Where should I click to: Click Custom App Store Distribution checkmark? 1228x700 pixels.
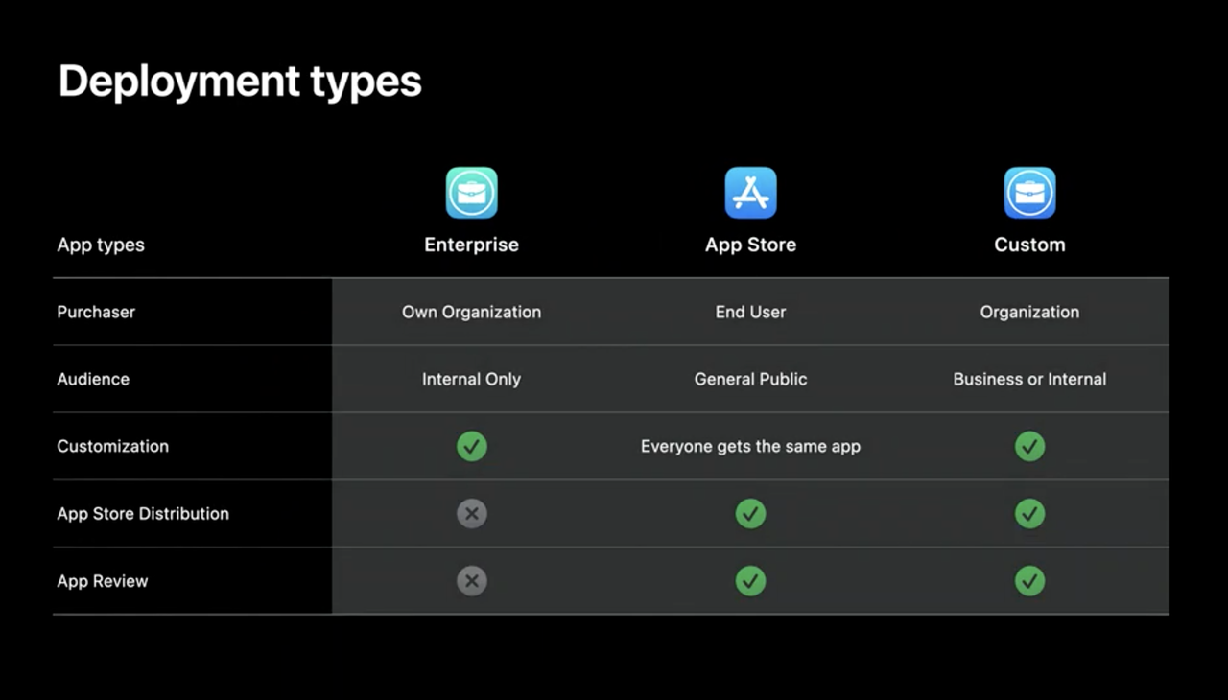(x=1029, y=513)
